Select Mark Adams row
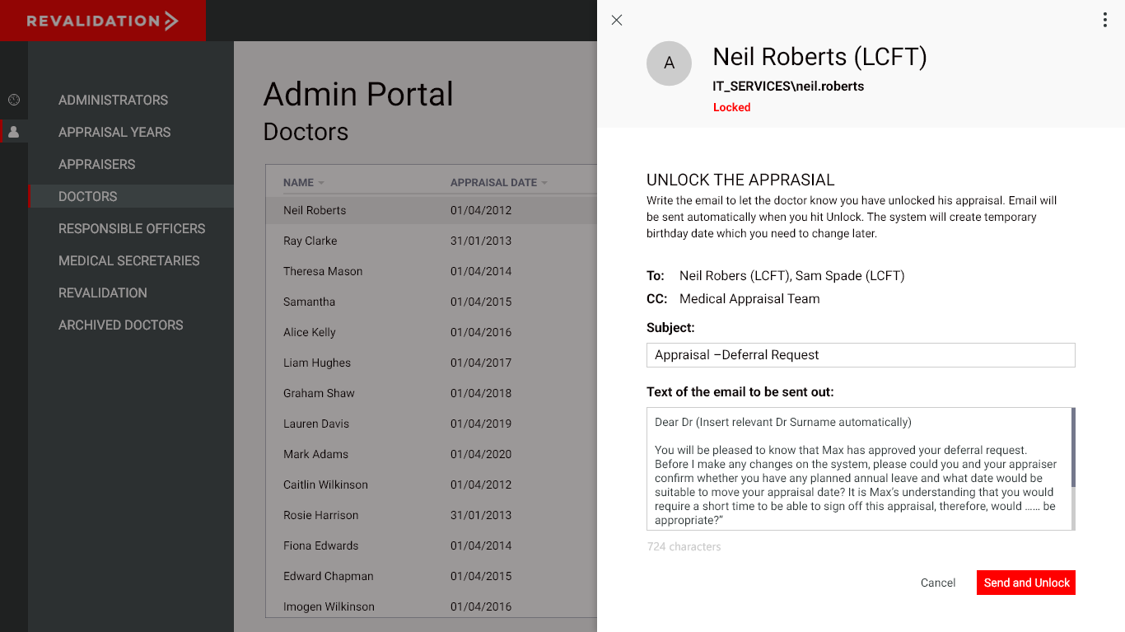1125x632 pixels. (432, 454)
